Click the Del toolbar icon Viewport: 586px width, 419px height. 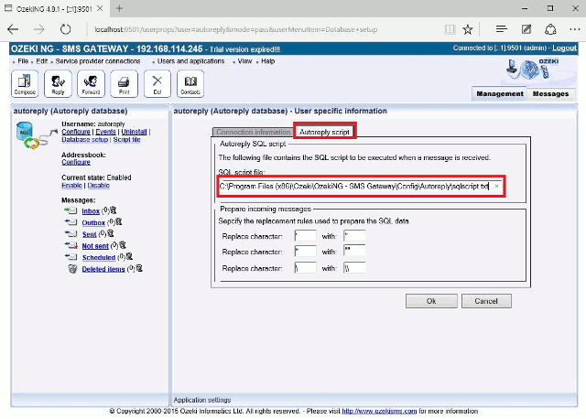click(x=157, y=83)
